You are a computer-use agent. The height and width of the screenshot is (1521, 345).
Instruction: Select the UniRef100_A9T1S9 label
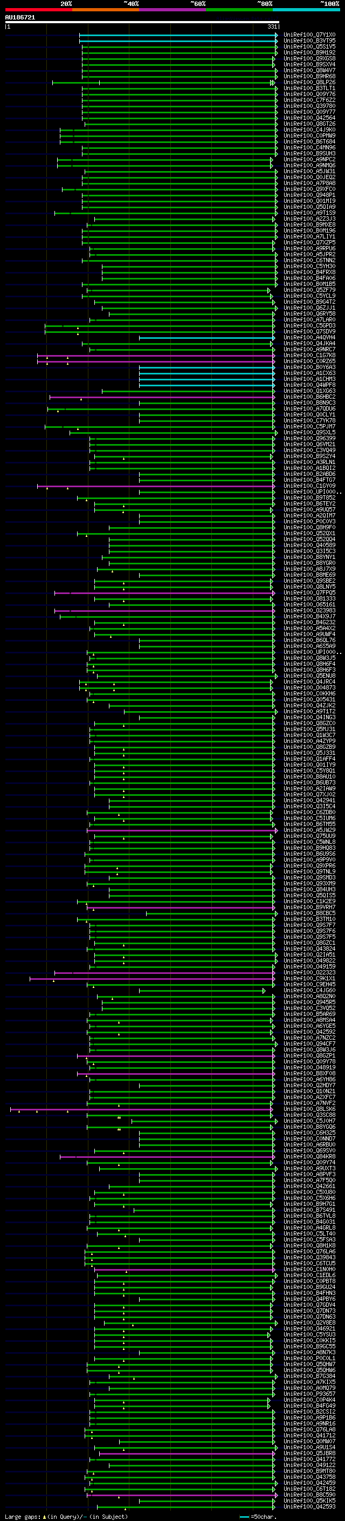(309, 213)
